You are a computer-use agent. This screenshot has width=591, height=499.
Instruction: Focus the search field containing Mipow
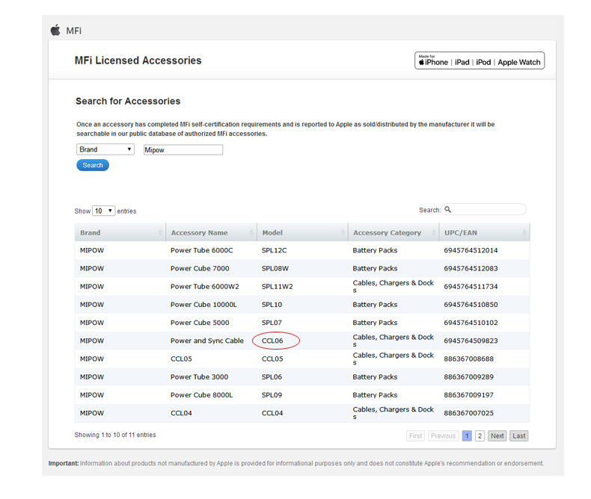tap(183, 150)
